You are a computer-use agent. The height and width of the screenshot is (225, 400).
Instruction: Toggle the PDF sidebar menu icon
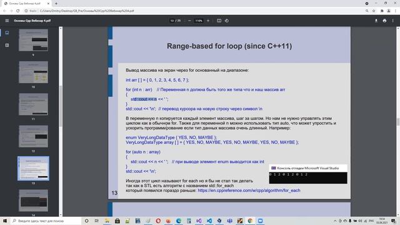click(x=7, y=21)
